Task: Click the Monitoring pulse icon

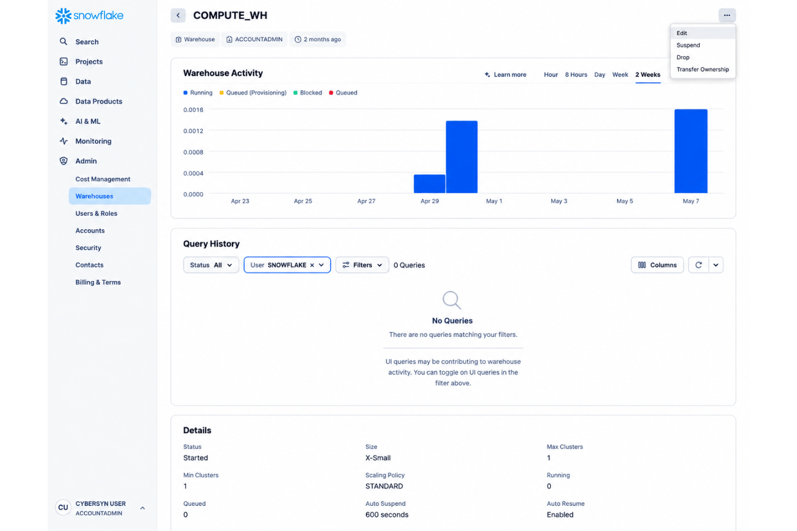Action: click(x=64, y=141)
